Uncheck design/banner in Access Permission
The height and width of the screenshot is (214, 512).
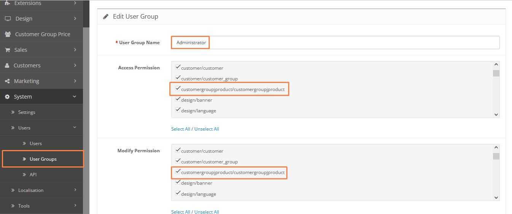177,99
